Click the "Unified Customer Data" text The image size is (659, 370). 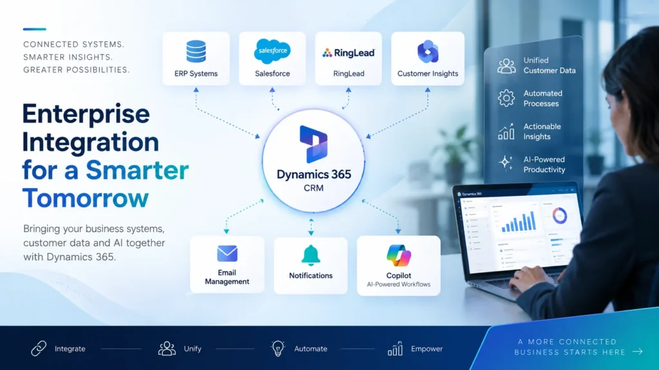[550, 66]
